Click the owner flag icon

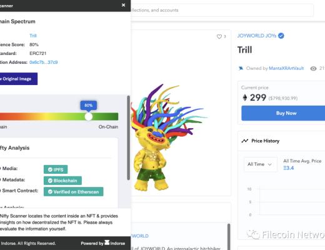point(241,68)
